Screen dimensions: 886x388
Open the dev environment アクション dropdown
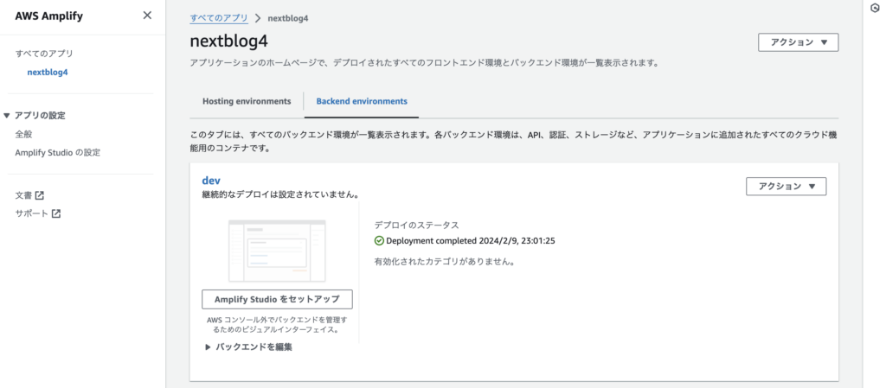tap(786, 186)
